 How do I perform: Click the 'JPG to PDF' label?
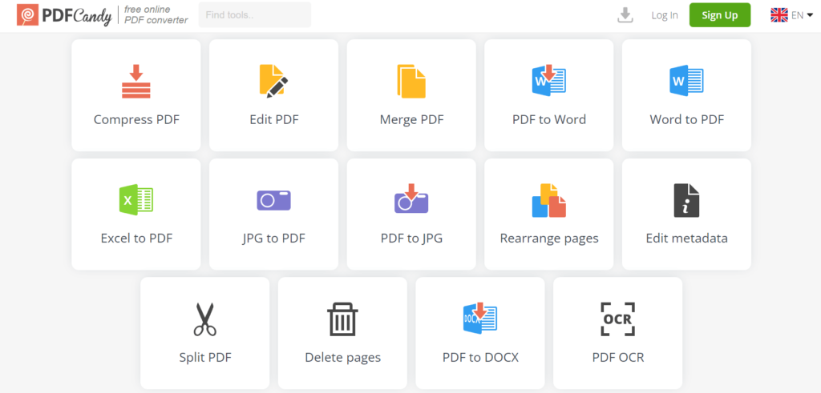tap(274, 239)
